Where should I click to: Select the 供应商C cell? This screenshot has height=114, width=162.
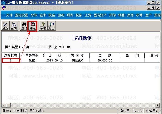tap(77, 60)
